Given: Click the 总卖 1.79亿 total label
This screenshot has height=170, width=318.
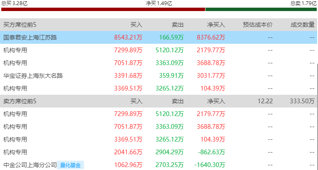Looking at the screenshot, I should (304, 3).
